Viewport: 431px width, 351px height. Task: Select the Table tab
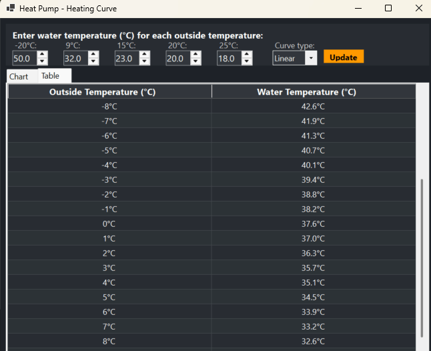point(55,75)
